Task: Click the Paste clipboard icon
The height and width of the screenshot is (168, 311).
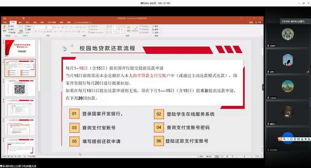Action: (x=4, y=29)
